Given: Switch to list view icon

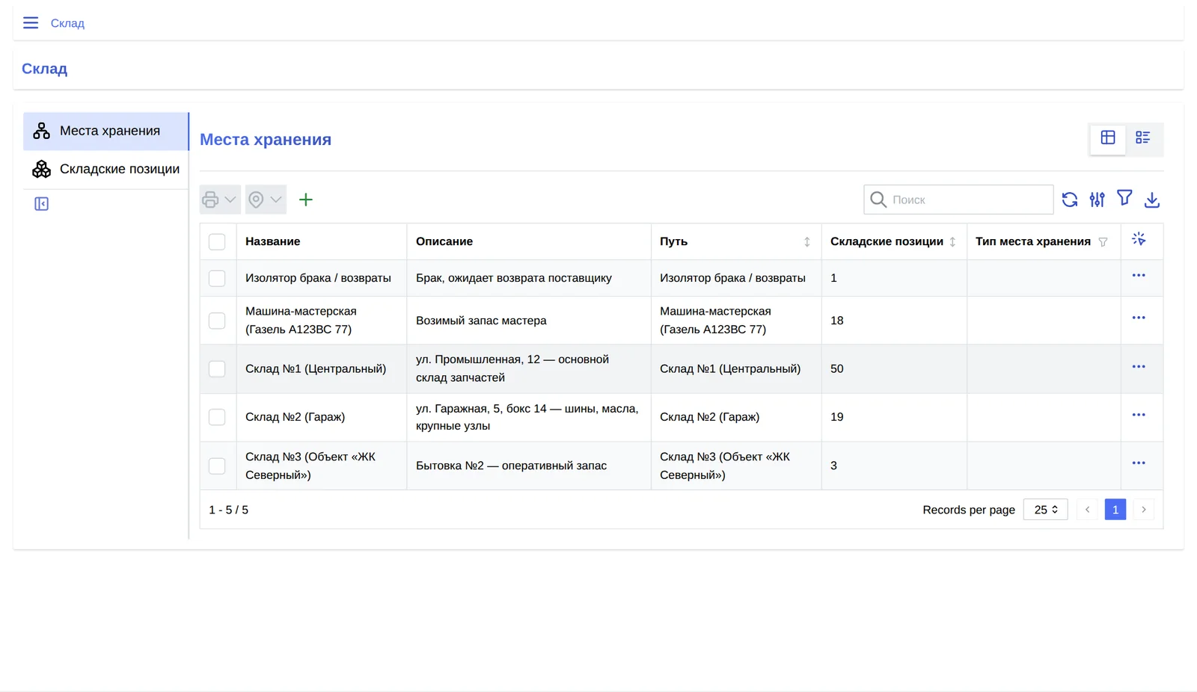Looking at the screenshot, I should point(1143,138).
